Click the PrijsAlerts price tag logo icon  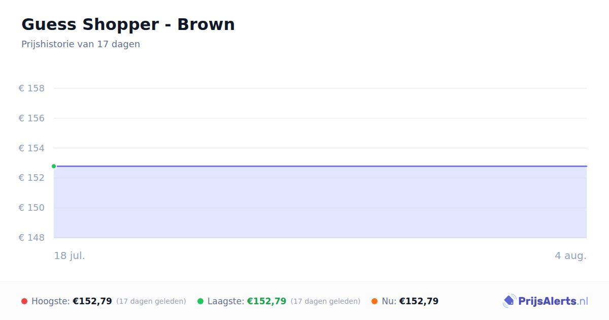coord(510,301)
